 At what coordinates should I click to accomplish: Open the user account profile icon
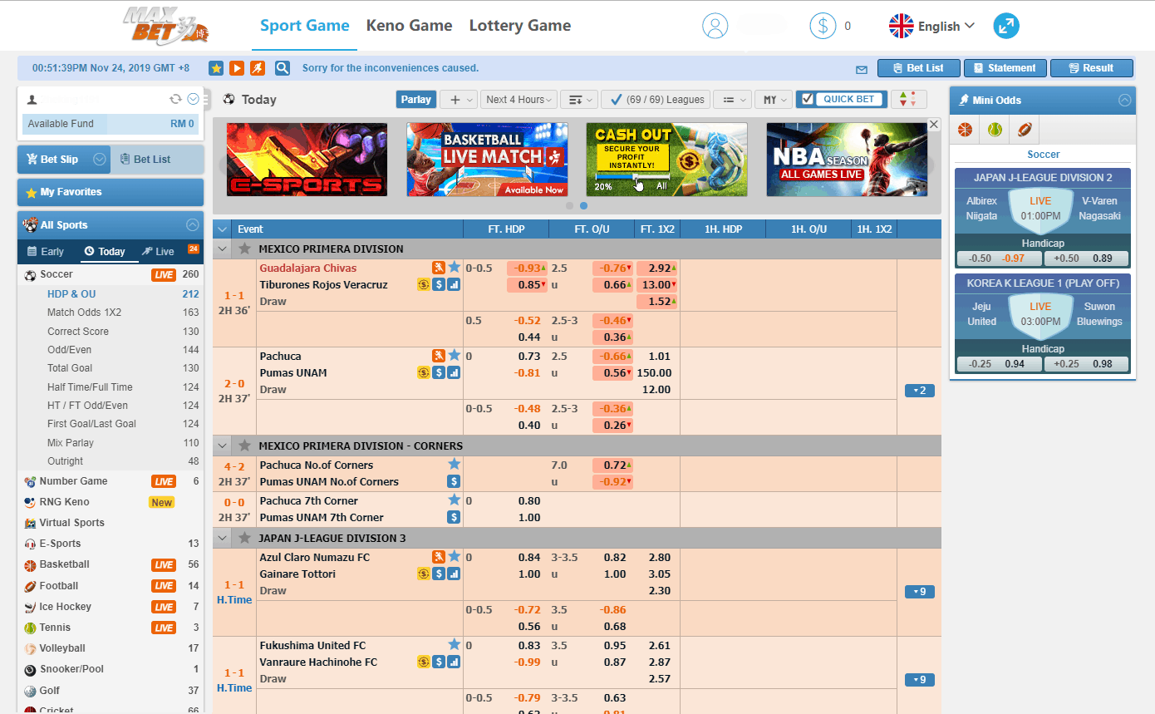(x=715, y=26)
